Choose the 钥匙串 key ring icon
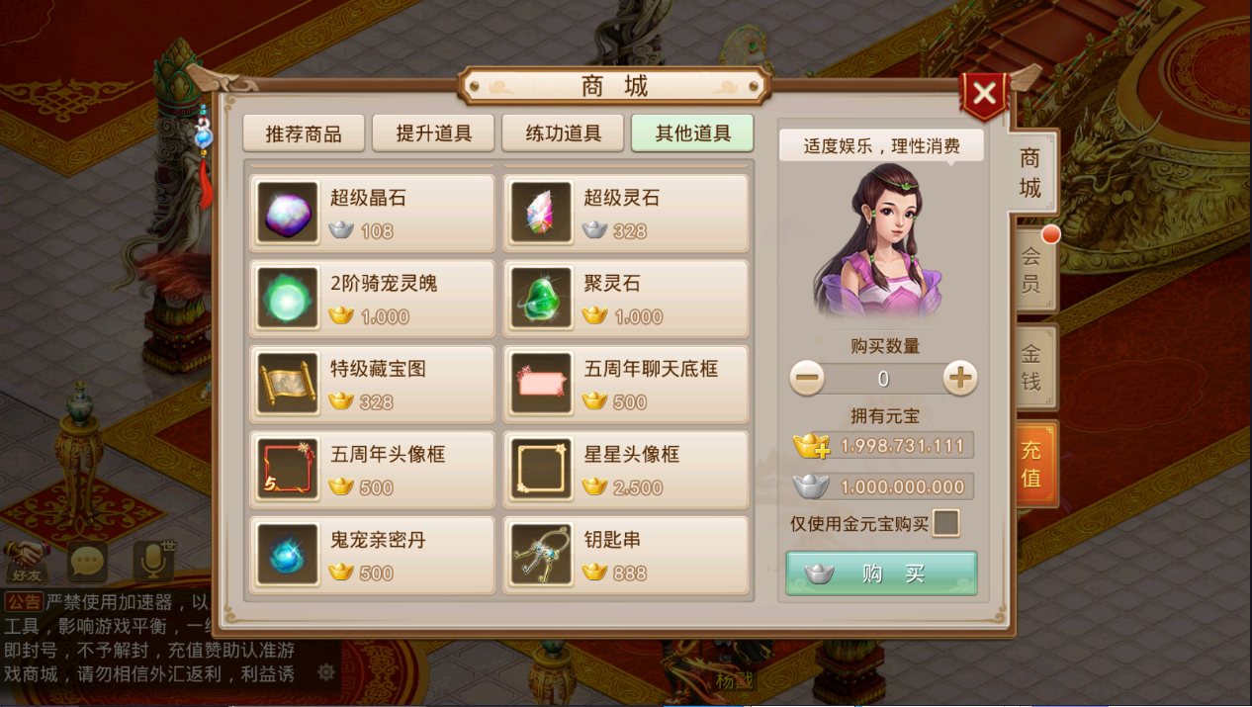 tap(541, 555)
